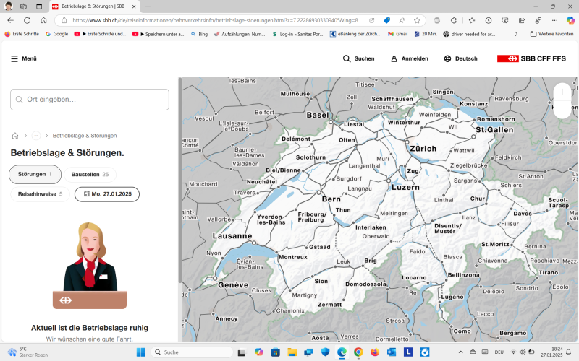Click the shopping tag icon in address bar

(x=387, y=20)
